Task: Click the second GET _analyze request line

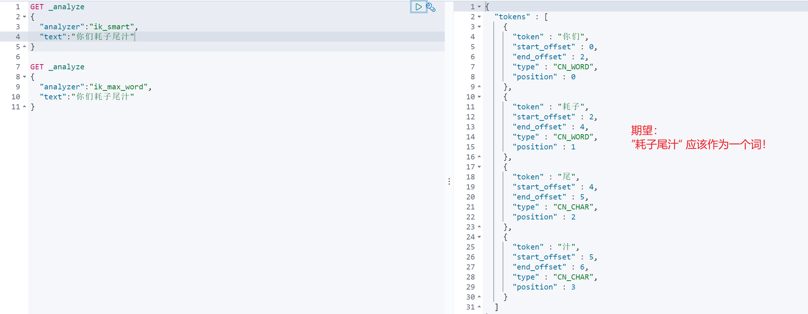Action: coord(57,67)
